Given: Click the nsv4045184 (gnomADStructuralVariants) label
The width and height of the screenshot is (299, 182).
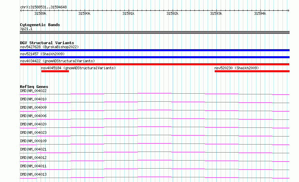Looking at the screenshot, I should pyautogui.click(x=78, y=68).
